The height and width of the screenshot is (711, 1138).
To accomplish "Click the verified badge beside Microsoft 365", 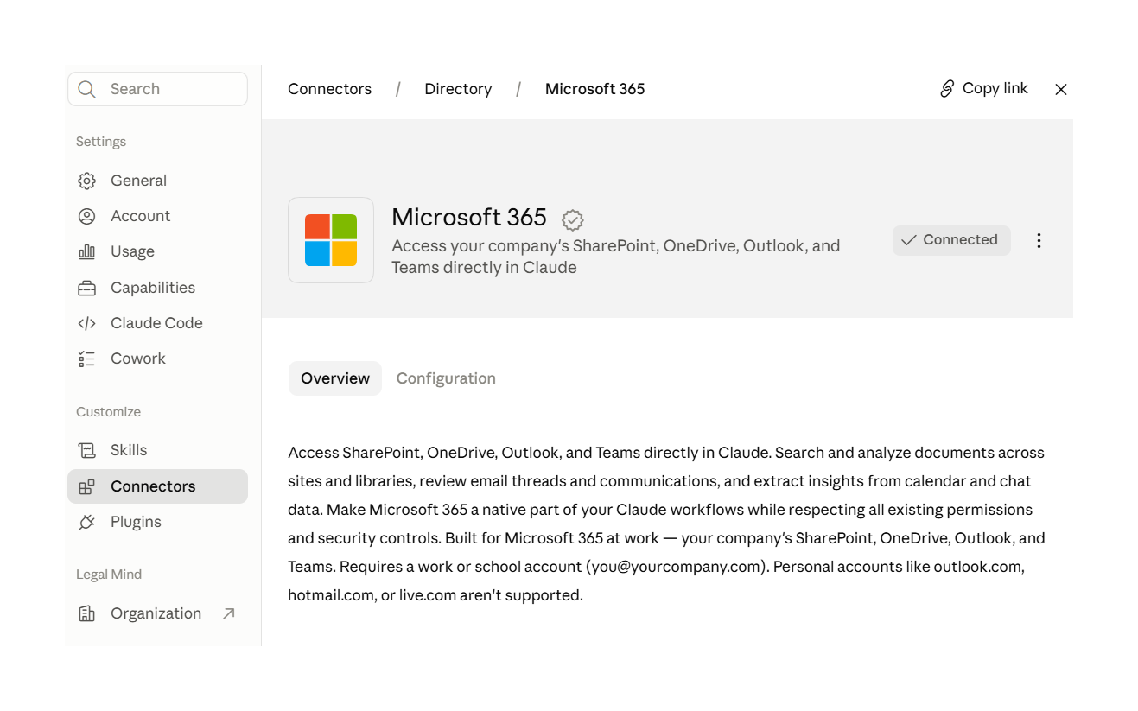I will pyautogui.click(x=572, y=219).
